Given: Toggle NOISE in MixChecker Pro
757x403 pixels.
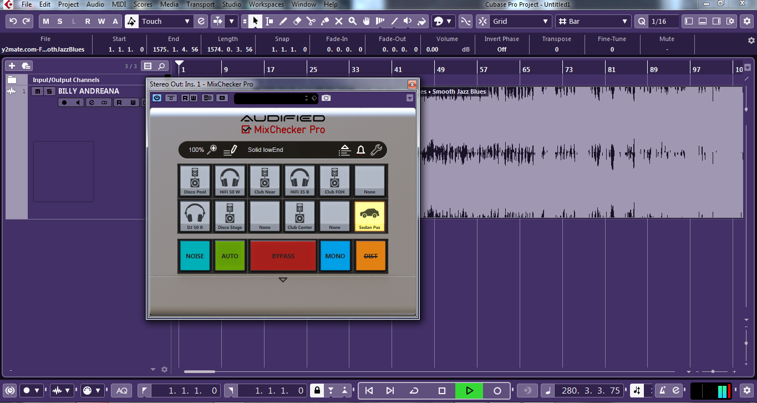Looking at the screenshot, I should pos(195,256).
